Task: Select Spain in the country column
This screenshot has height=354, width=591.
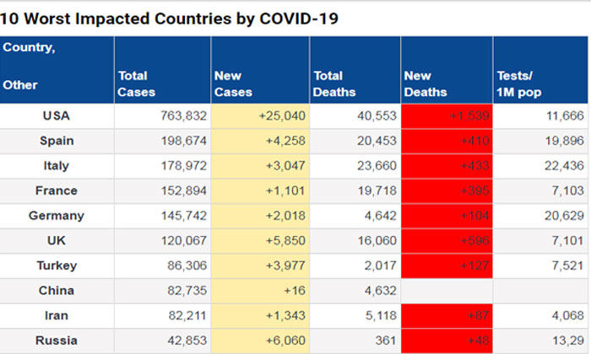Action: coord(57,141)
